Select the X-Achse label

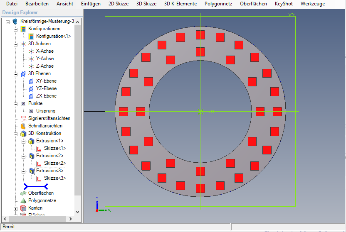tap(45, 51)
